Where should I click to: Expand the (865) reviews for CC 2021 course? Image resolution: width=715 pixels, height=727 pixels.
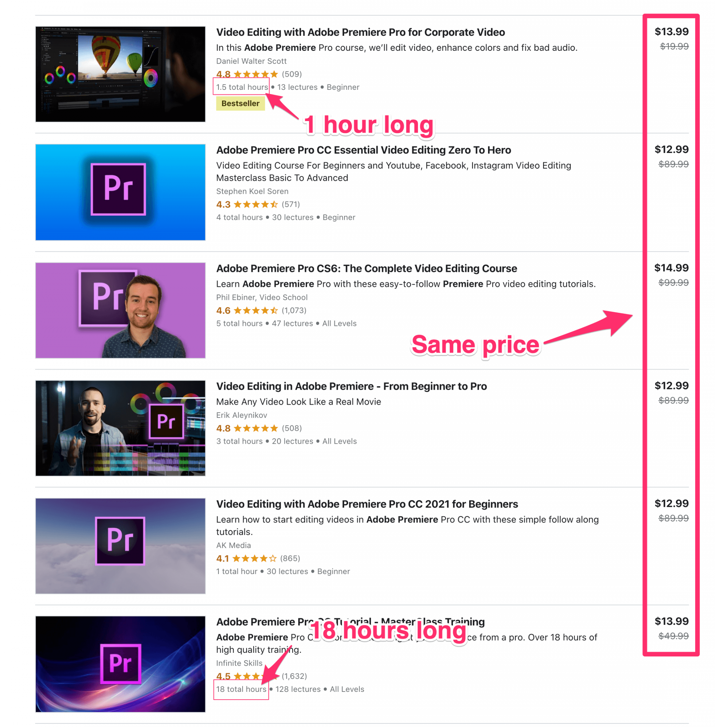290,558
